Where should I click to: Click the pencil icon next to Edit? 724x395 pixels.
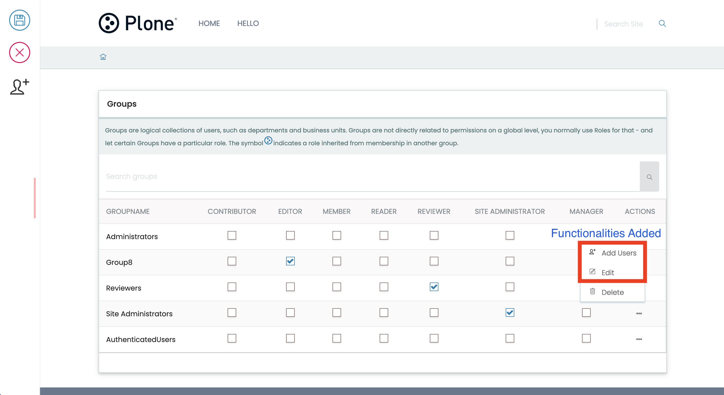point(592,272)
